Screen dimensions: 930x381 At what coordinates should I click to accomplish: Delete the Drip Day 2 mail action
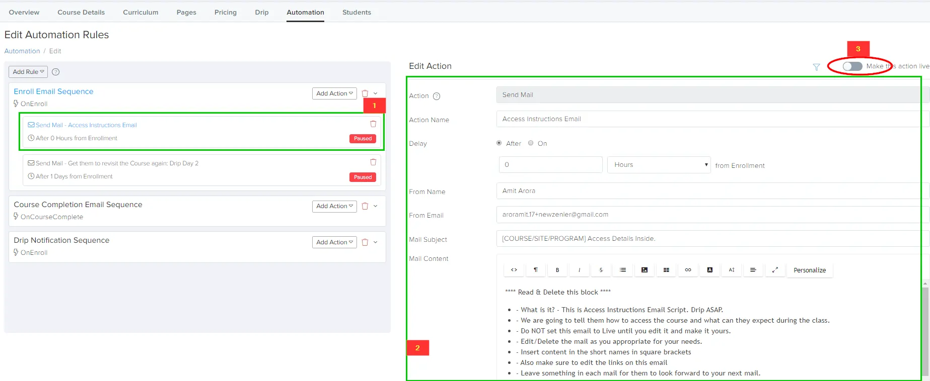[x=373, y=162]
